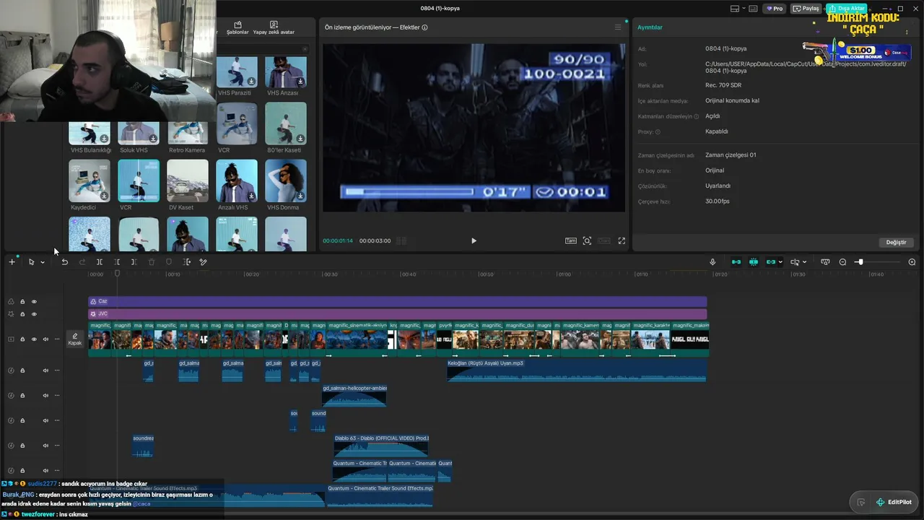Hide the Caz effect track with eye icon
The height and width of the screenshot is (520, 924).
[34, 302]
